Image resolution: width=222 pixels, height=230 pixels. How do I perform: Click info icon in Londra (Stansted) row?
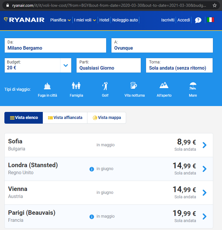(x=92, y=169)
